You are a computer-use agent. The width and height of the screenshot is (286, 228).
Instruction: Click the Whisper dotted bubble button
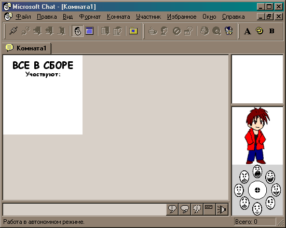point(197,209)
